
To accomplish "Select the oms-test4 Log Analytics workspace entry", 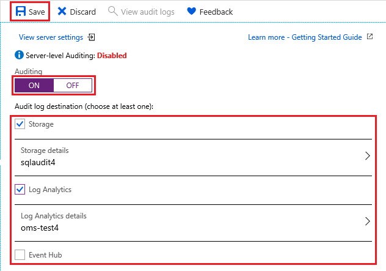I will coord(43,227).
